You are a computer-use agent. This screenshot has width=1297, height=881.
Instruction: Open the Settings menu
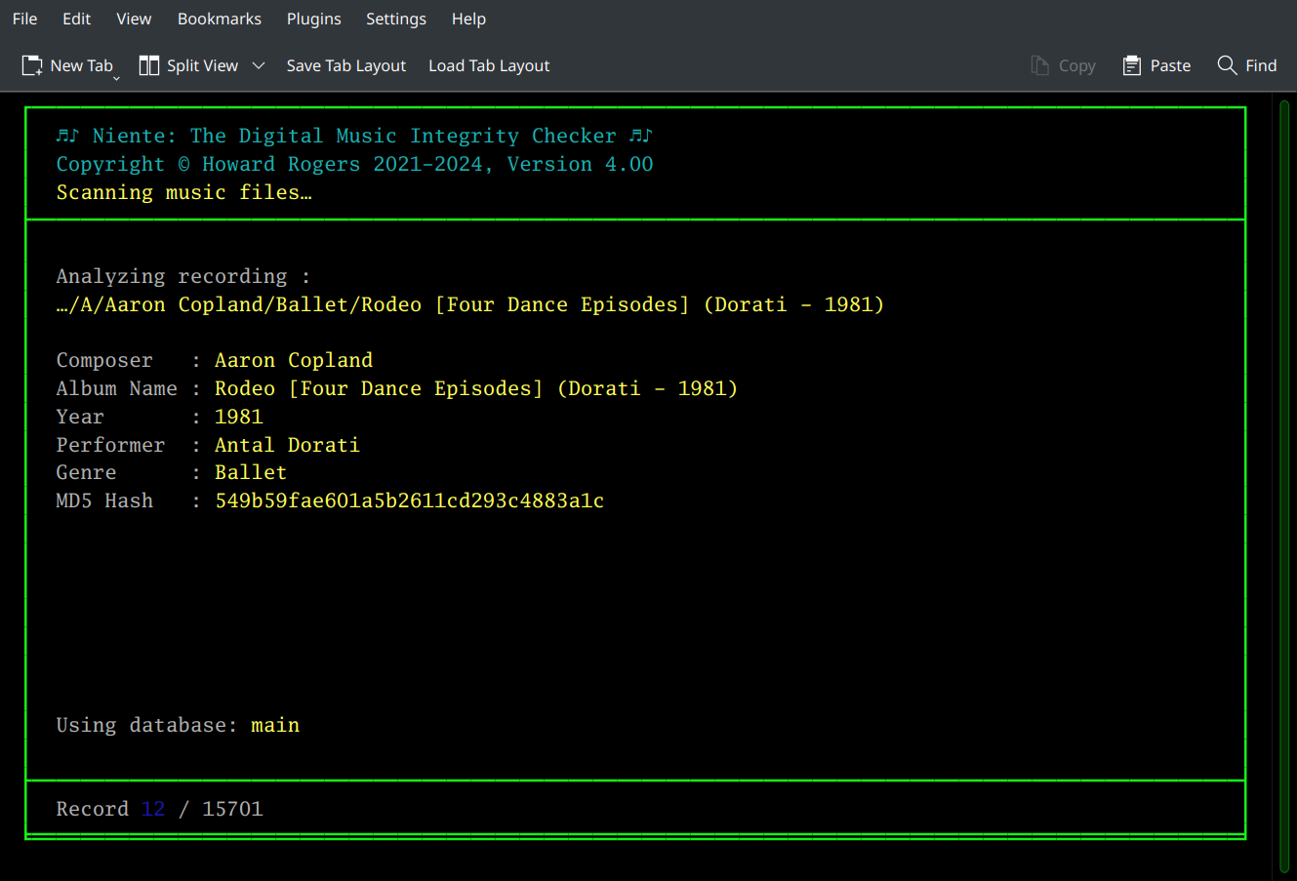tap(395, 19)
